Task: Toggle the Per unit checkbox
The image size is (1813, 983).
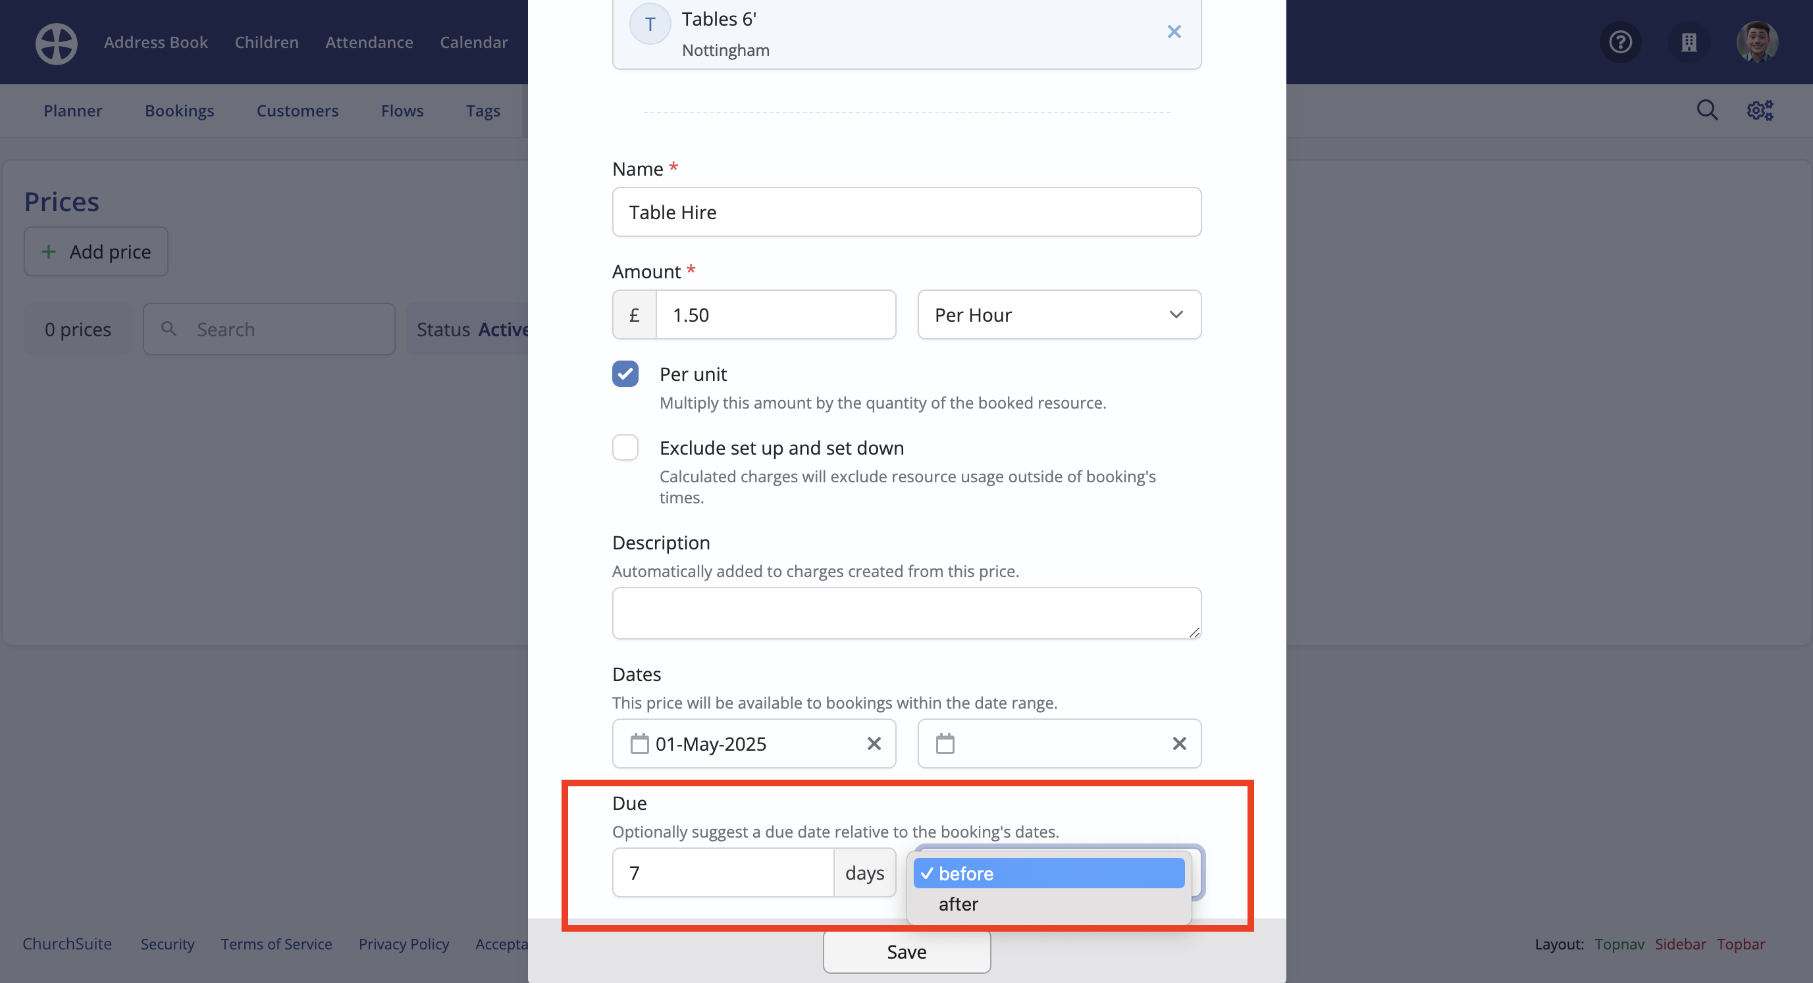Action: pos(625,374)
